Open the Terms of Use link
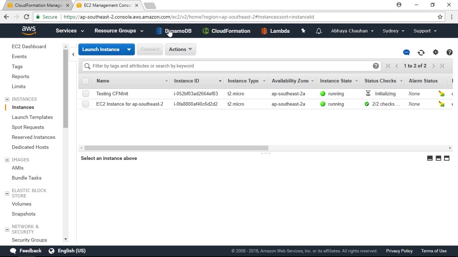 (434, 251)
